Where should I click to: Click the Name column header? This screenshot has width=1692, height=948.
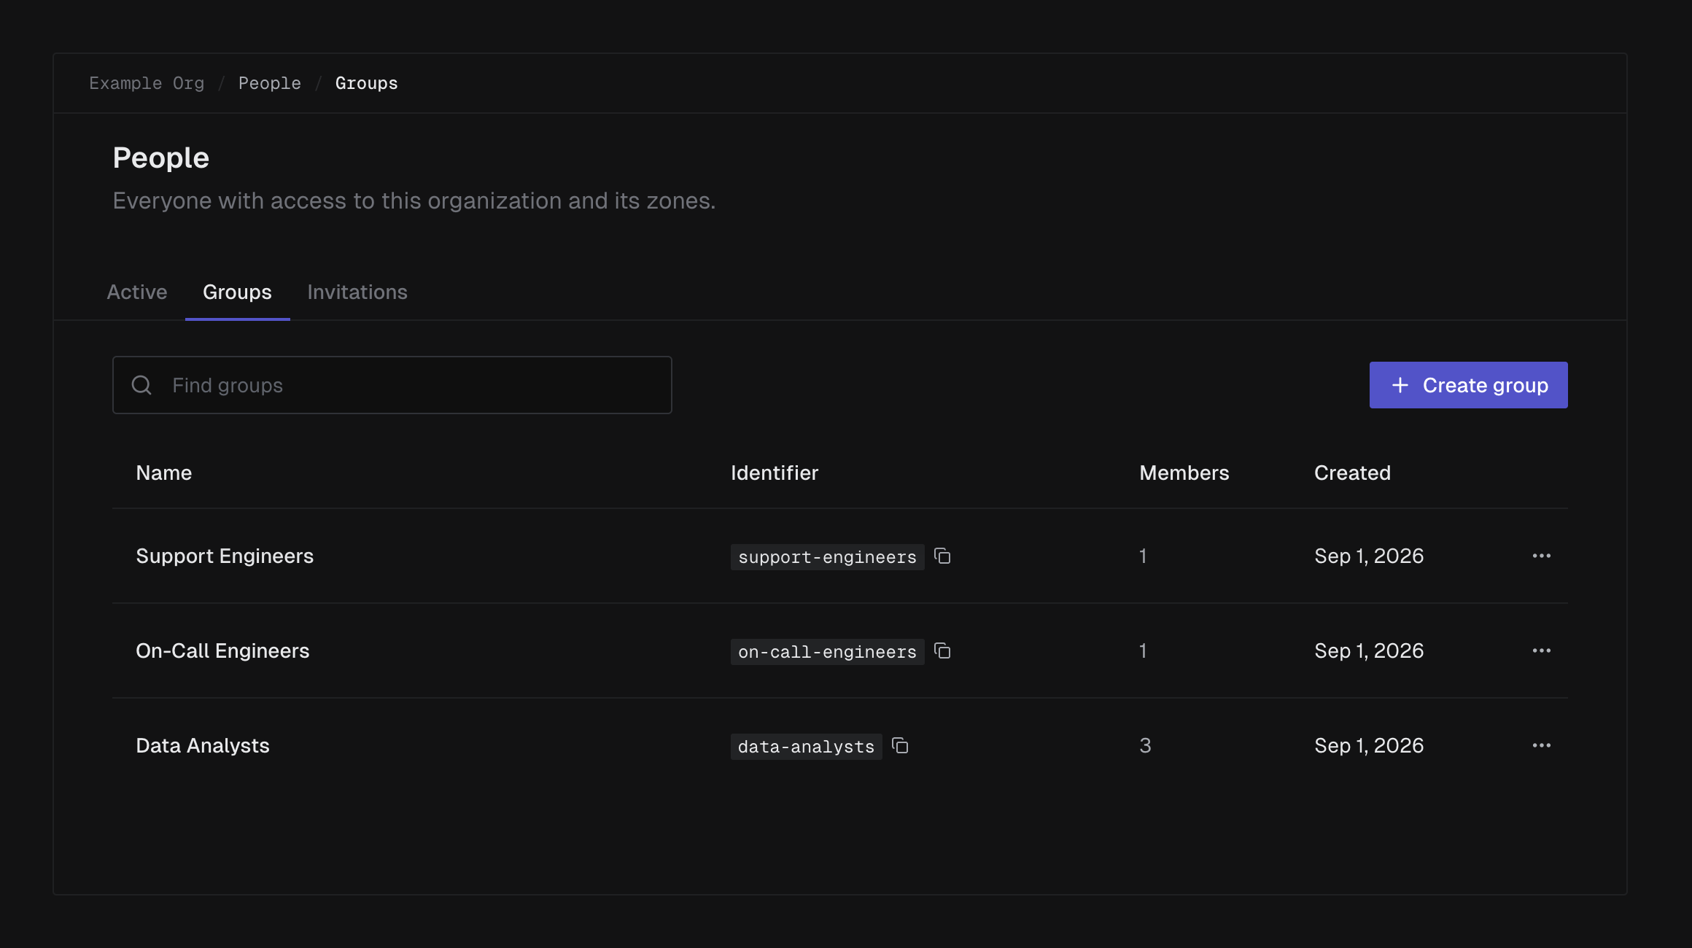point(164,473)
